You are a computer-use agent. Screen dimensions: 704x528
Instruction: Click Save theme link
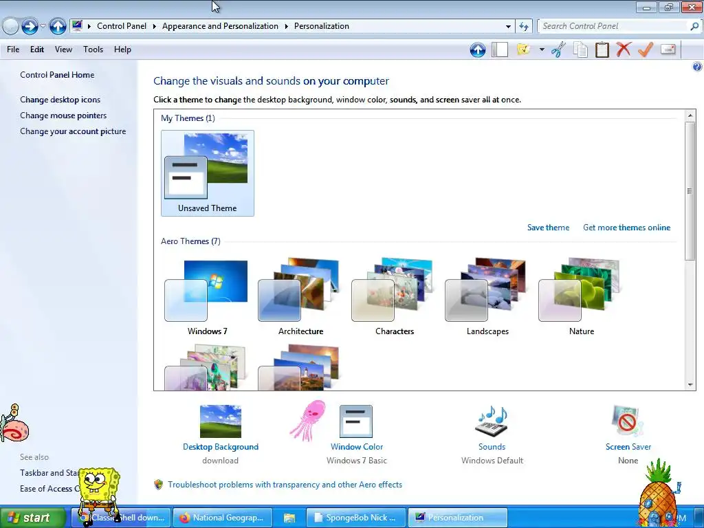point(548,228)
